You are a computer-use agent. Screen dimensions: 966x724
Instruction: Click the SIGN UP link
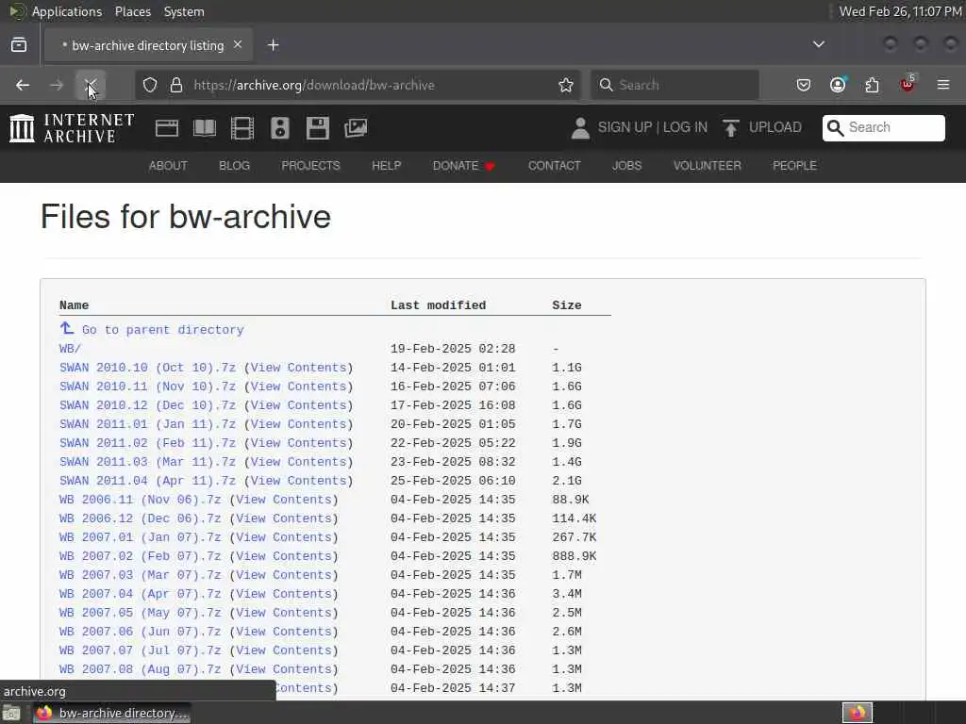pyautogui.click(x=625, y=127)
